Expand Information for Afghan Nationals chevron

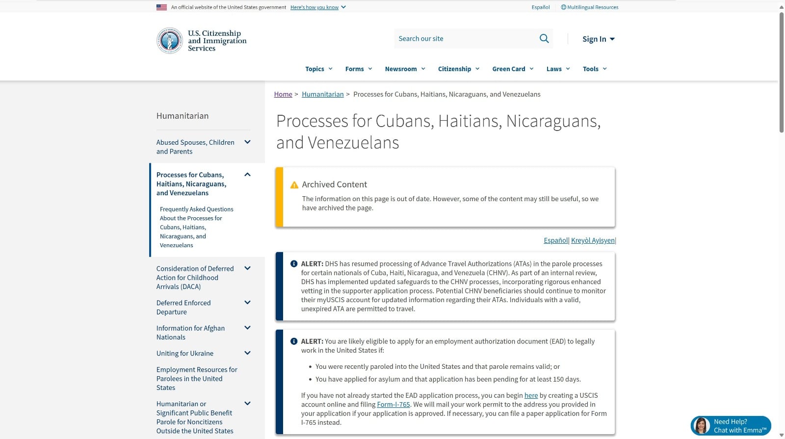[247, 328]
